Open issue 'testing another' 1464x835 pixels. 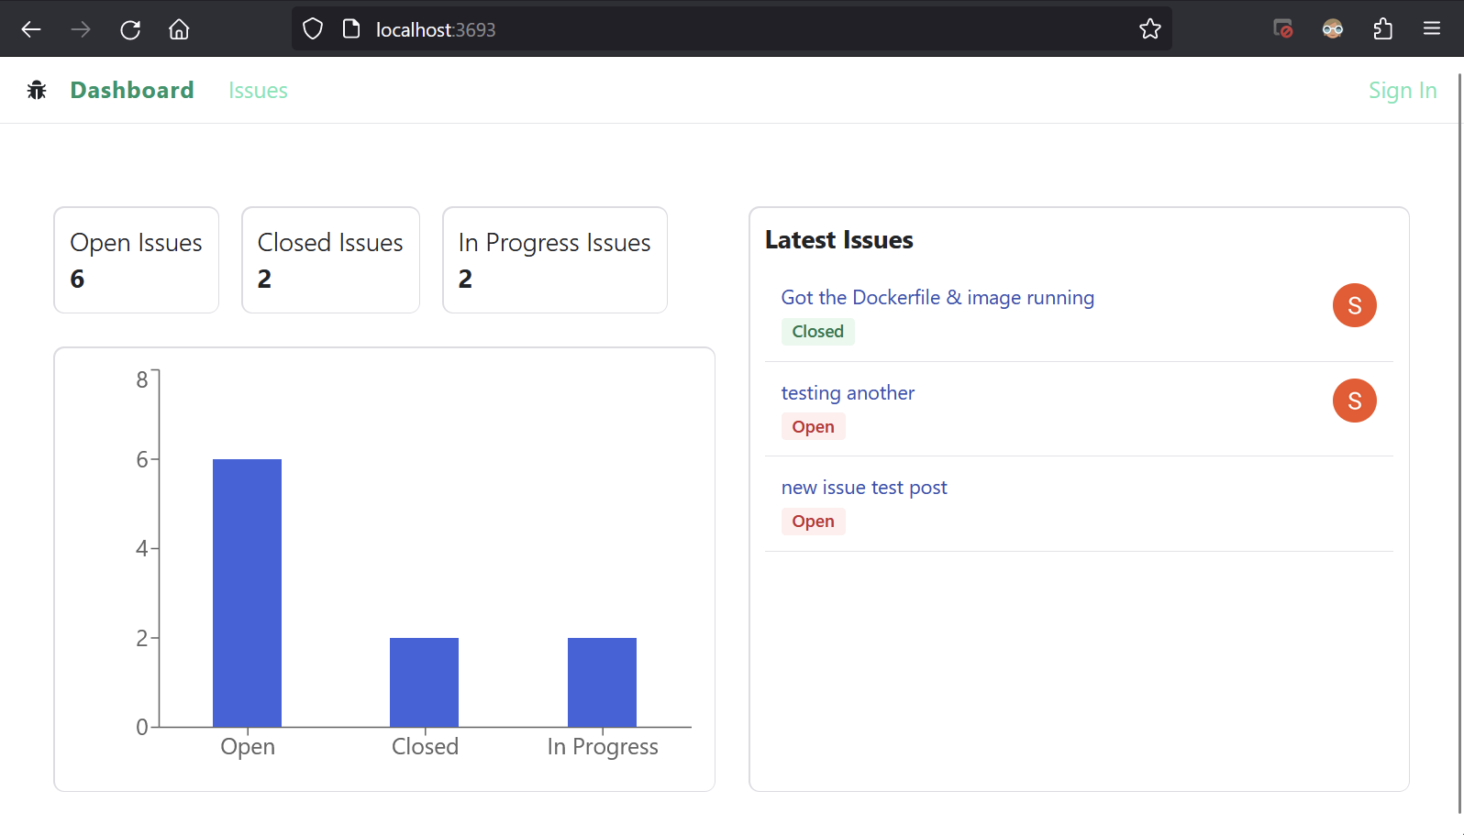(x=848, y=392)
